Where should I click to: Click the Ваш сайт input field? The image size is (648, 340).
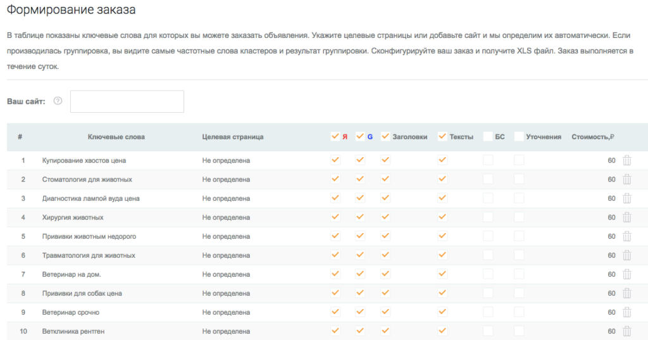[x=127, y=101]
